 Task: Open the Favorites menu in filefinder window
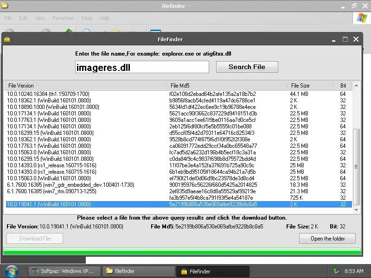(63, 18)
